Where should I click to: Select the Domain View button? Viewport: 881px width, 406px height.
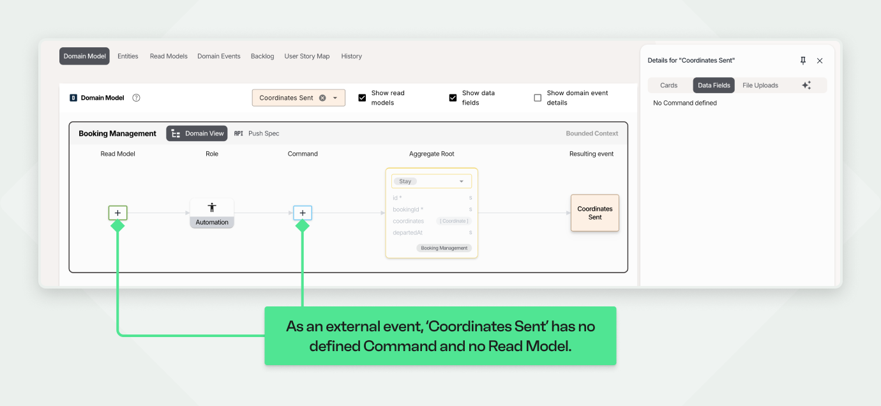197,133
